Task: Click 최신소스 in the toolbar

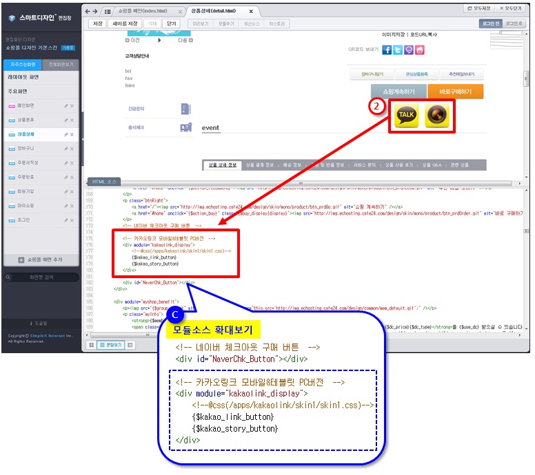Action: (252, 24)
